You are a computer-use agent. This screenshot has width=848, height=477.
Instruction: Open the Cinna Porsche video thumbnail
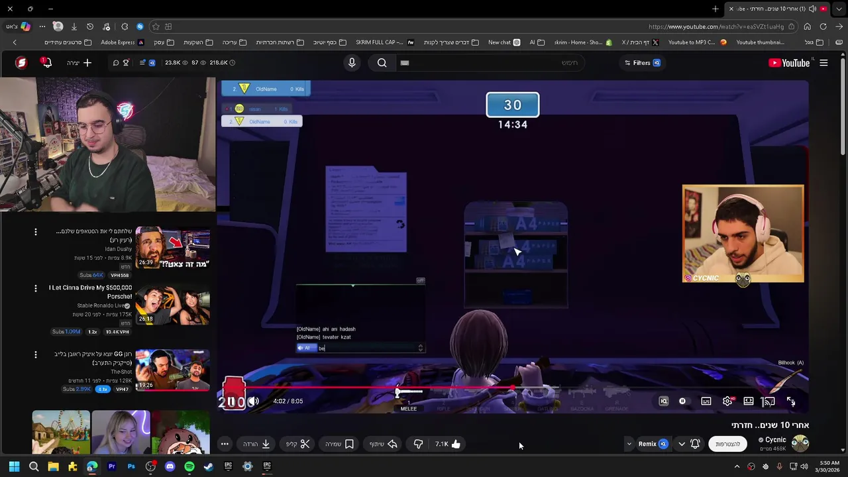coord(173,305)
